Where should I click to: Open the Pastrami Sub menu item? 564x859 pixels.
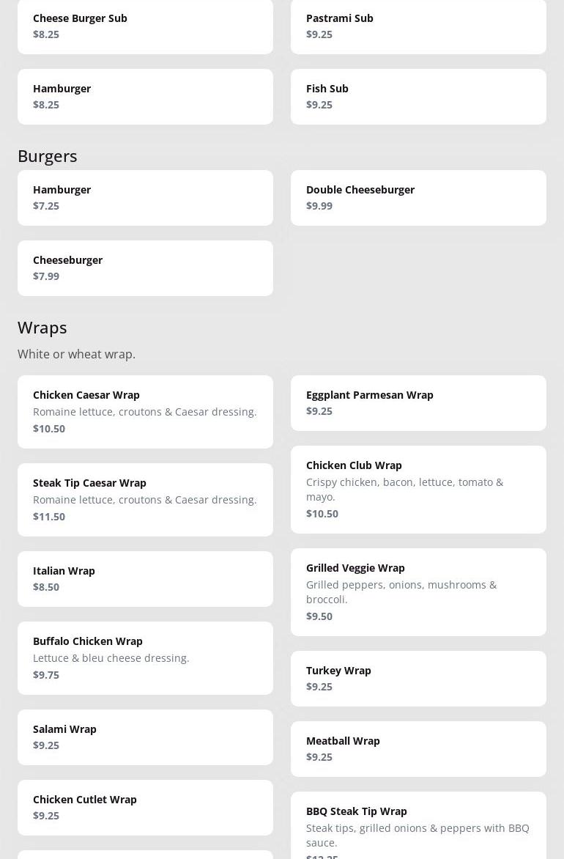click(418, 26)
